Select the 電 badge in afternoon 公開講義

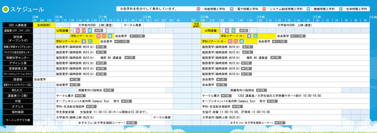[x=227, y=30]
